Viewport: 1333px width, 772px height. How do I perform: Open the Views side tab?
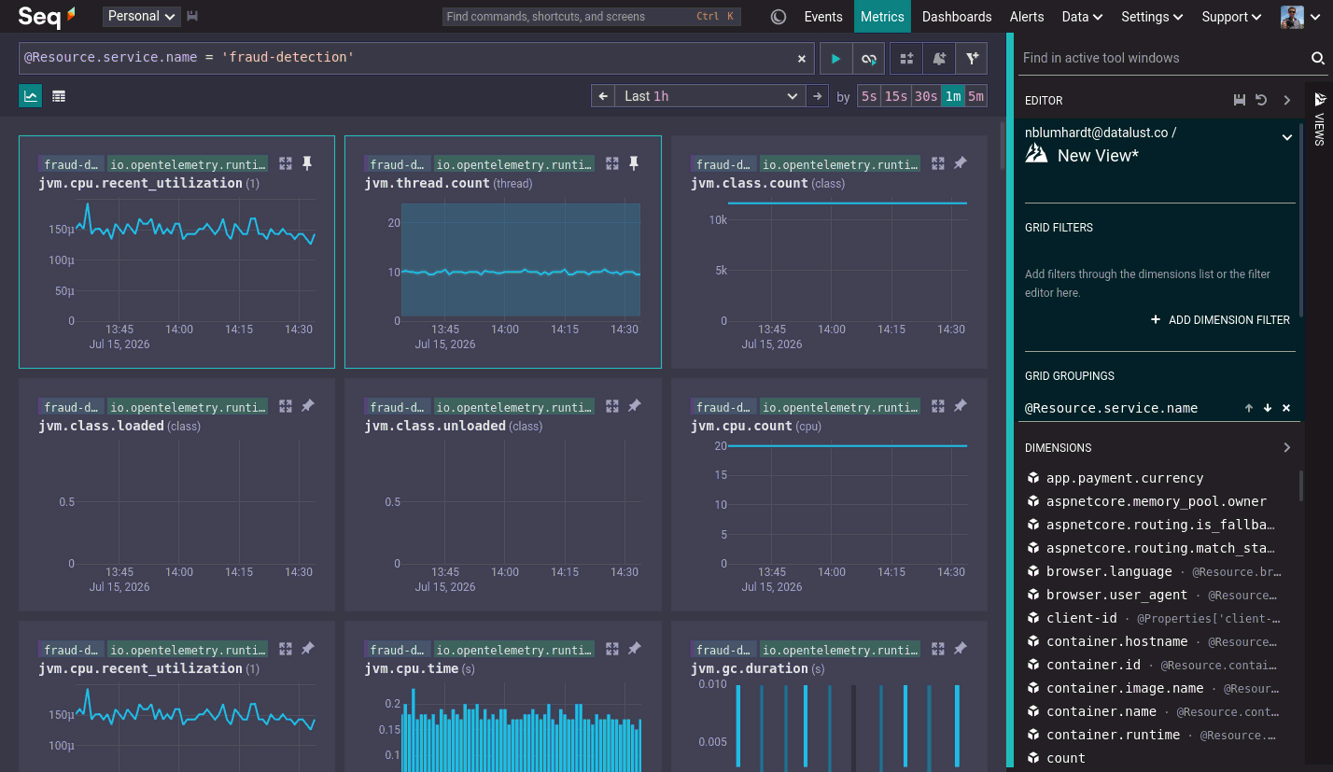(x=1320, y=119)
